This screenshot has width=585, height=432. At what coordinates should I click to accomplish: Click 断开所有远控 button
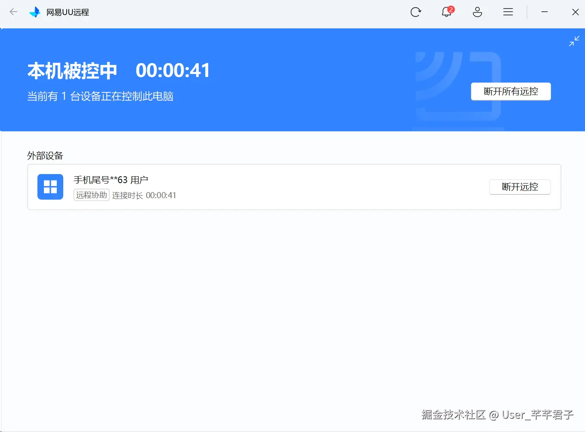[x=511, y=92]
